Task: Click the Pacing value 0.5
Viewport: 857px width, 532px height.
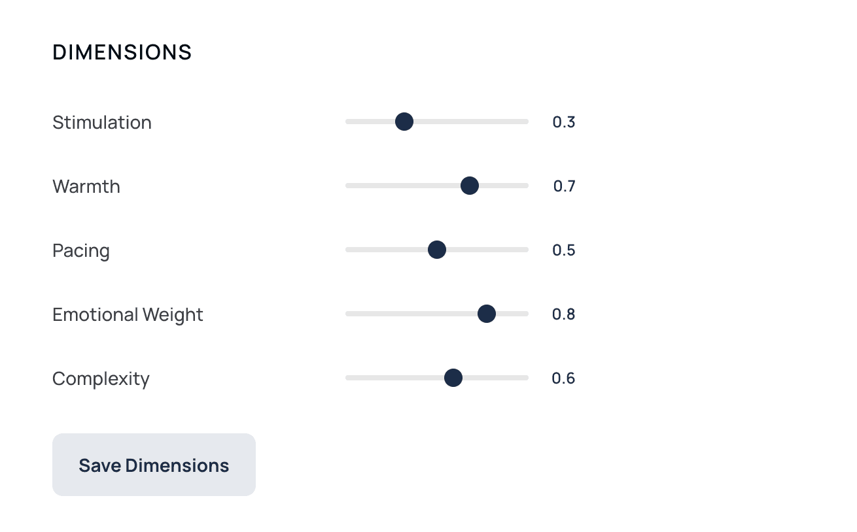Action: pos(564,250)
